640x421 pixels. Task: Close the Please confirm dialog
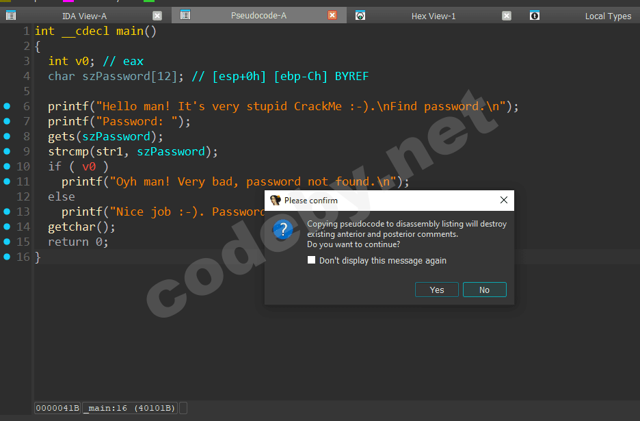coord(504,200)
